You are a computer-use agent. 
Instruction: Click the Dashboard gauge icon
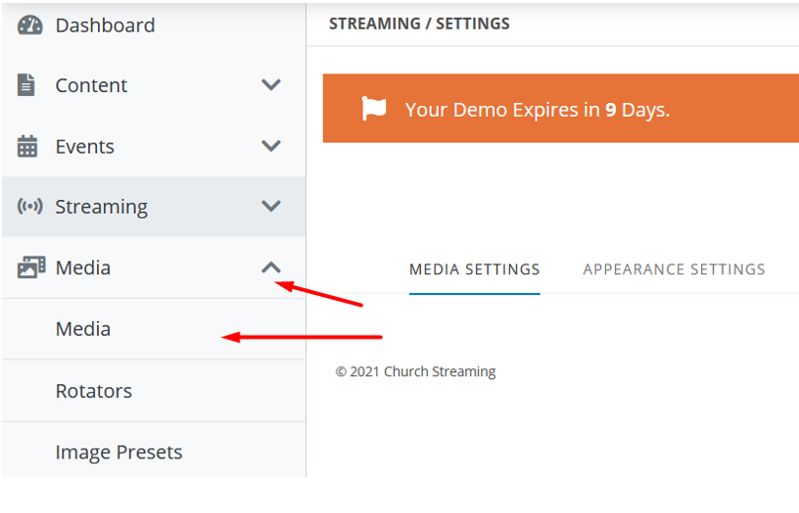click(30, 25)
